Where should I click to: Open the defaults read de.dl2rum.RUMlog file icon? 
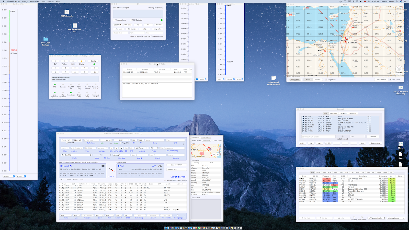(x=274, y=78)
